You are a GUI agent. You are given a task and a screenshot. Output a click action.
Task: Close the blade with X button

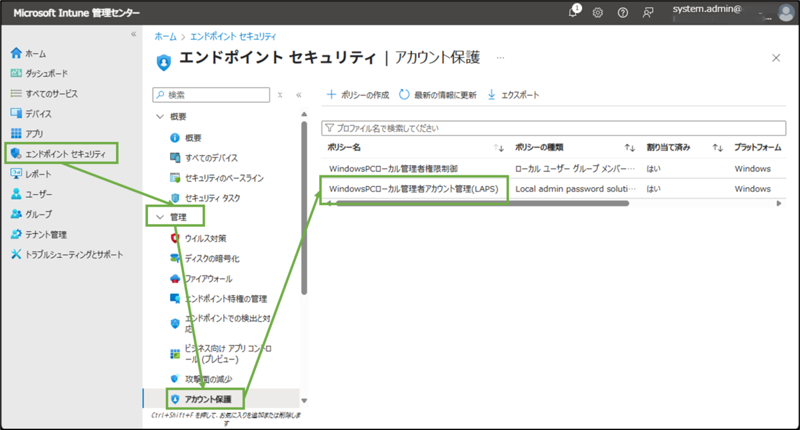click(x=776, y=58)
